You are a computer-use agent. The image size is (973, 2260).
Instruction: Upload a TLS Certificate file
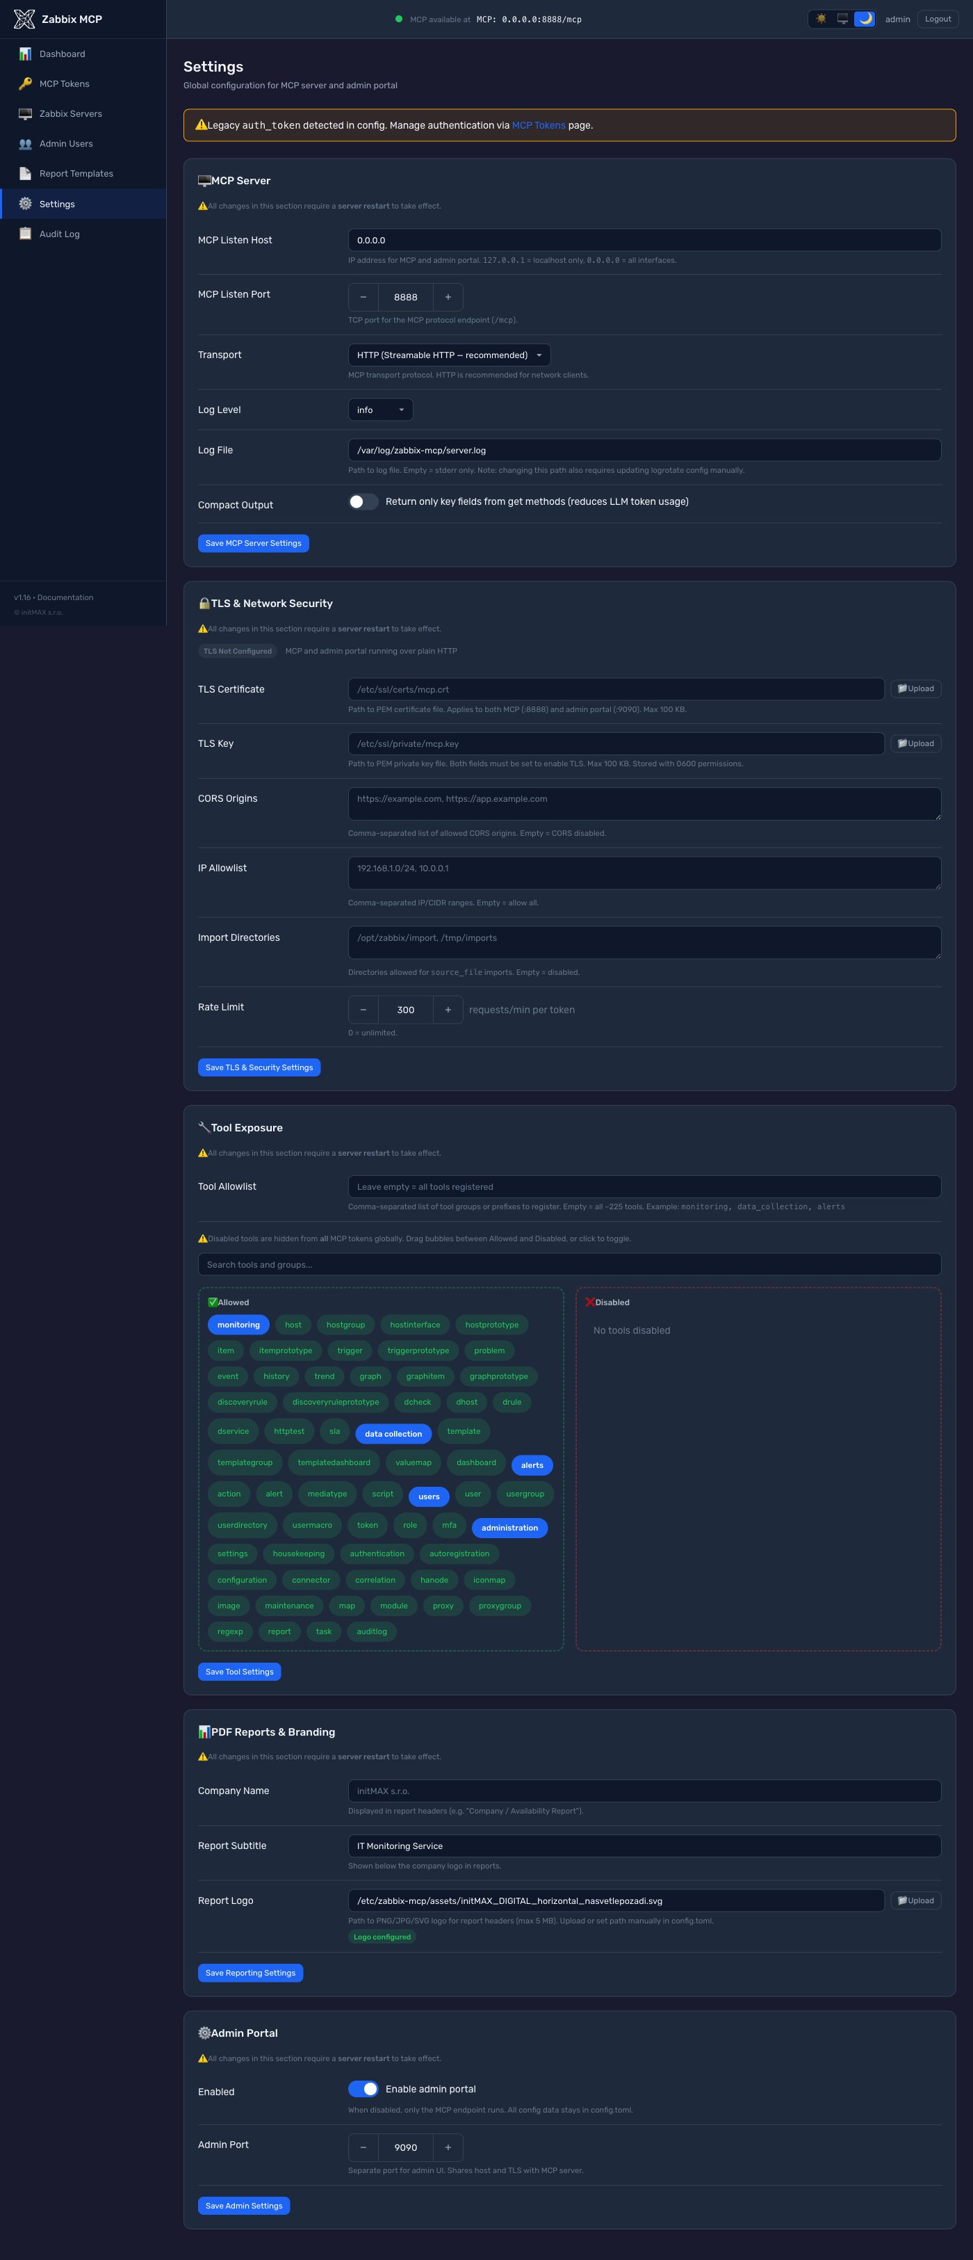pos(916,688)
